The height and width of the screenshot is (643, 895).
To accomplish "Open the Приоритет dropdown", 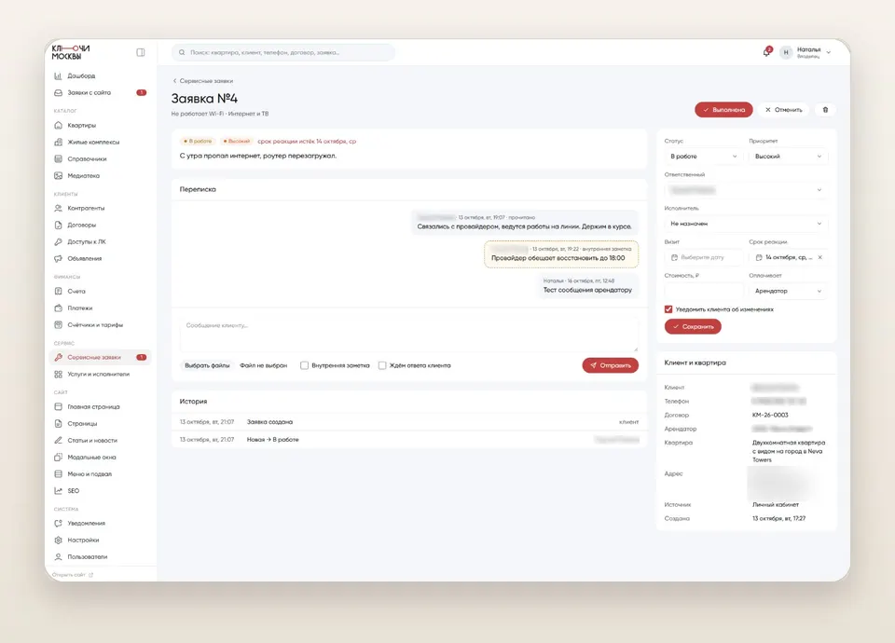I will coord(789,157).
